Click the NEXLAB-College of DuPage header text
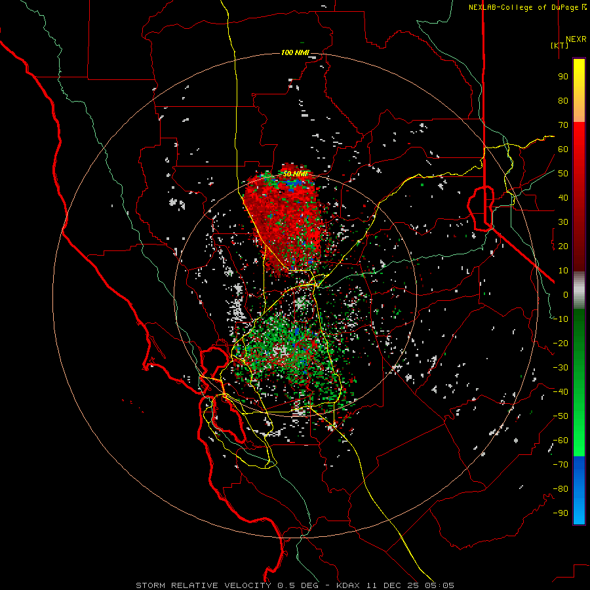The image size is (590, 590). click(x=523, y=7)
